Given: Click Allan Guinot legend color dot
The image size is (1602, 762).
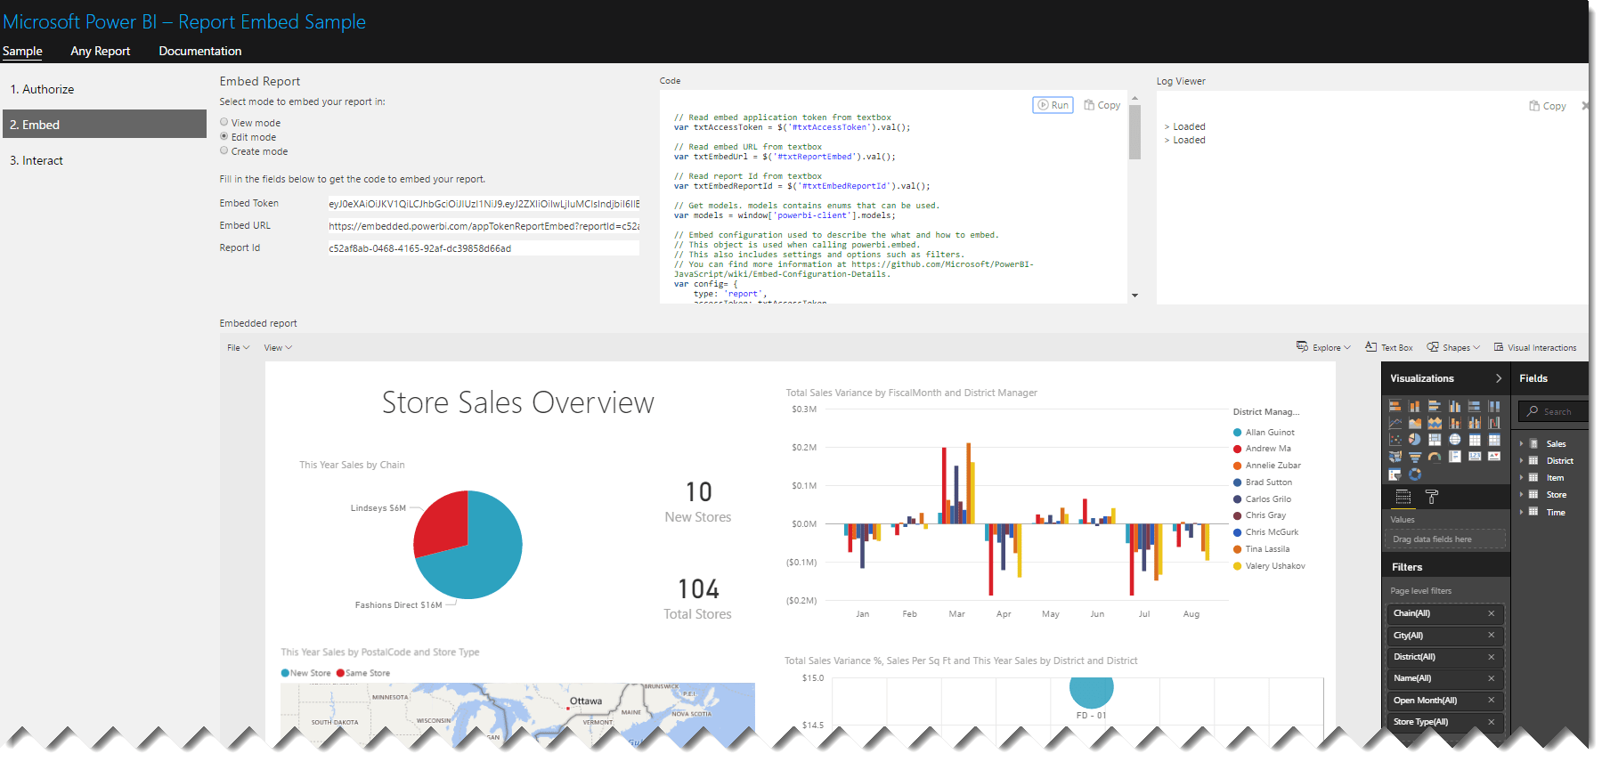Looking at the screenshot, I should tap(1237, 432).
